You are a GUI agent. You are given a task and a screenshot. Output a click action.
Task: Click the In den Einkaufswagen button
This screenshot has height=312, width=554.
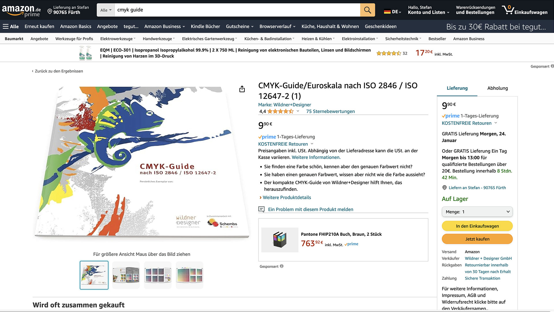point(477,226)
